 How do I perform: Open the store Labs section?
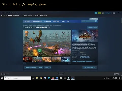tap(68, 21)
